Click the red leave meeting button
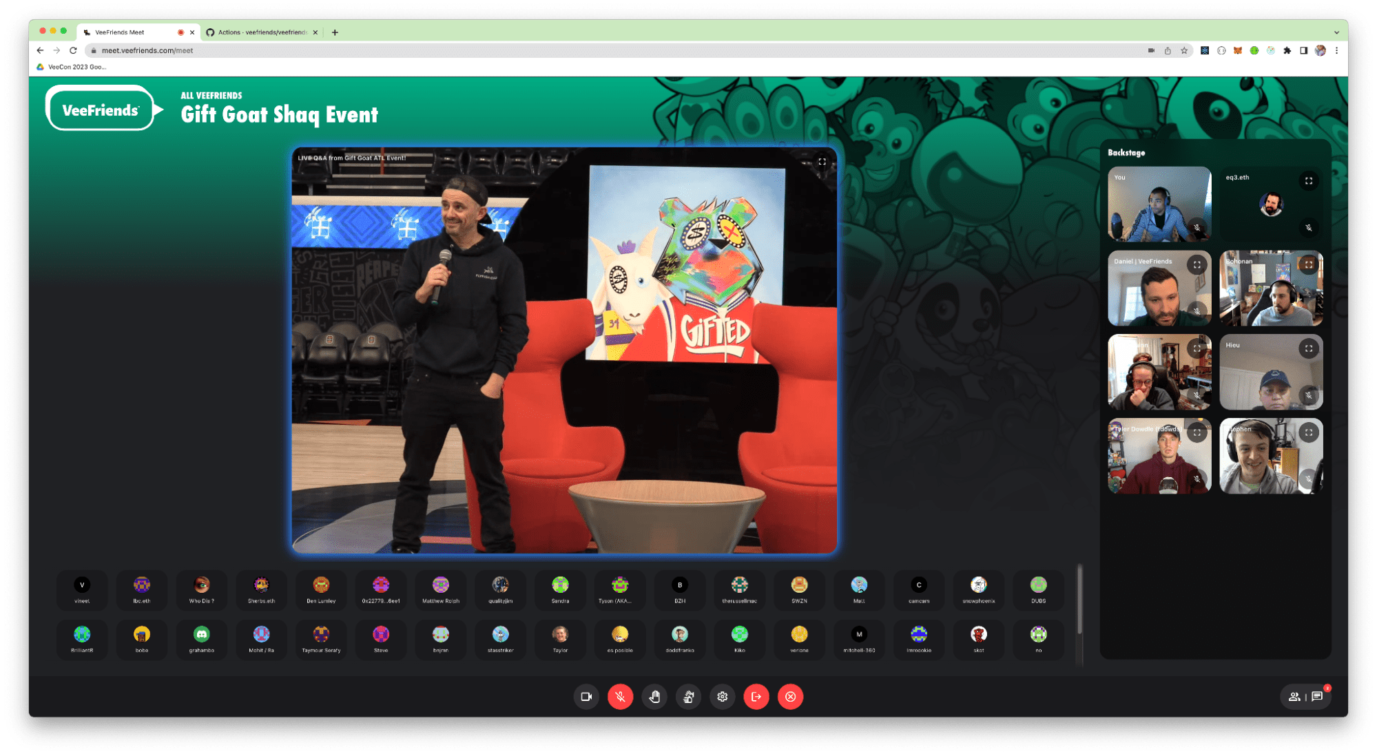This screenshot has height=756, width=1377. [756, 697]
